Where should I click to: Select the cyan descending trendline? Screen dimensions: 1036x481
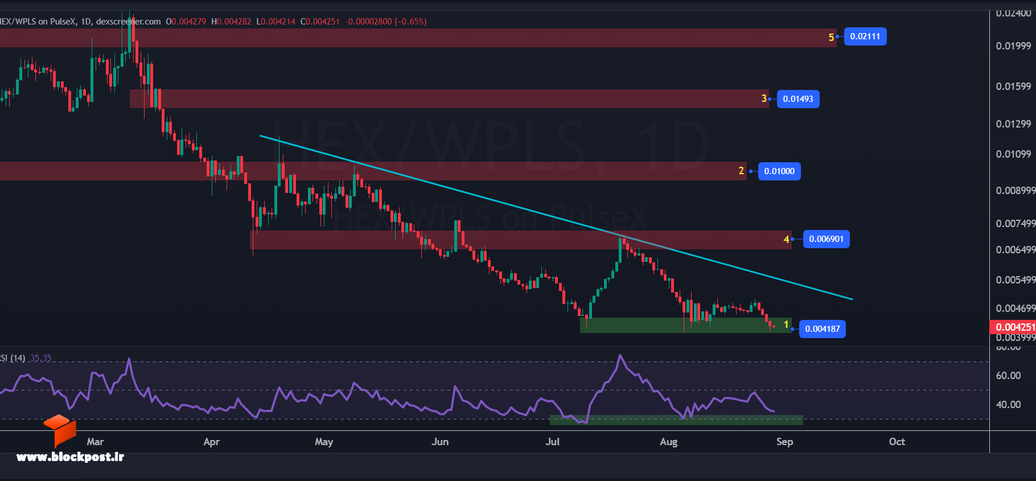click(x=556, y=217)
